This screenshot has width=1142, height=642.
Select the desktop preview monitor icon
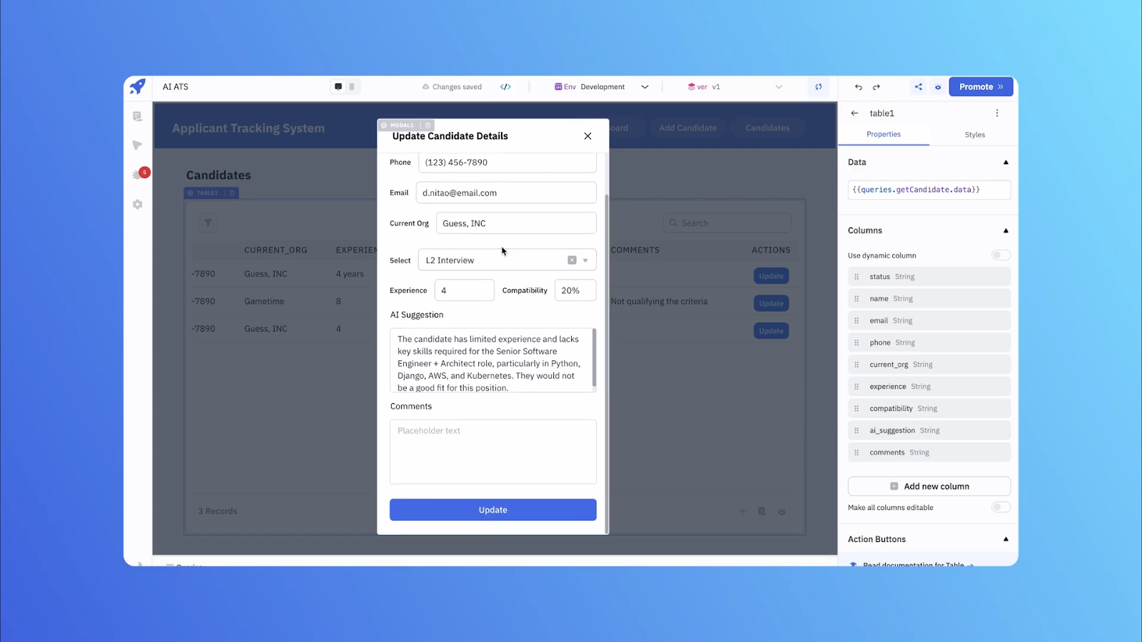338,86
